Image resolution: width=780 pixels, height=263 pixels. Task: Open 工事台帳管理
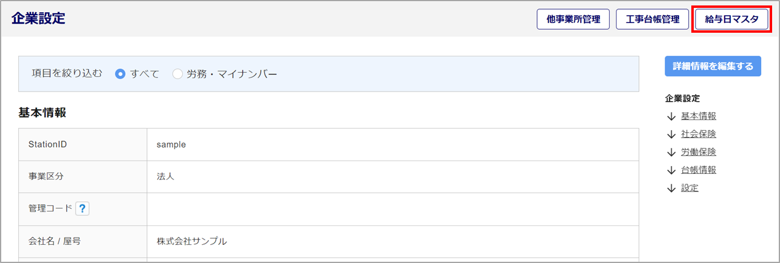click(652, 19)
